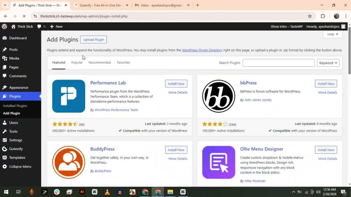
Task: View More Details for BuddyPress
Action: click(178, 159)
